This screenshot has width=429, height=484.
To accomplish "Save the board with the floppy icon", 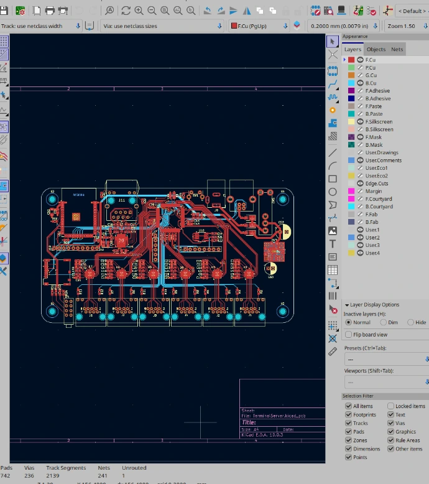I will click(4, 11).
